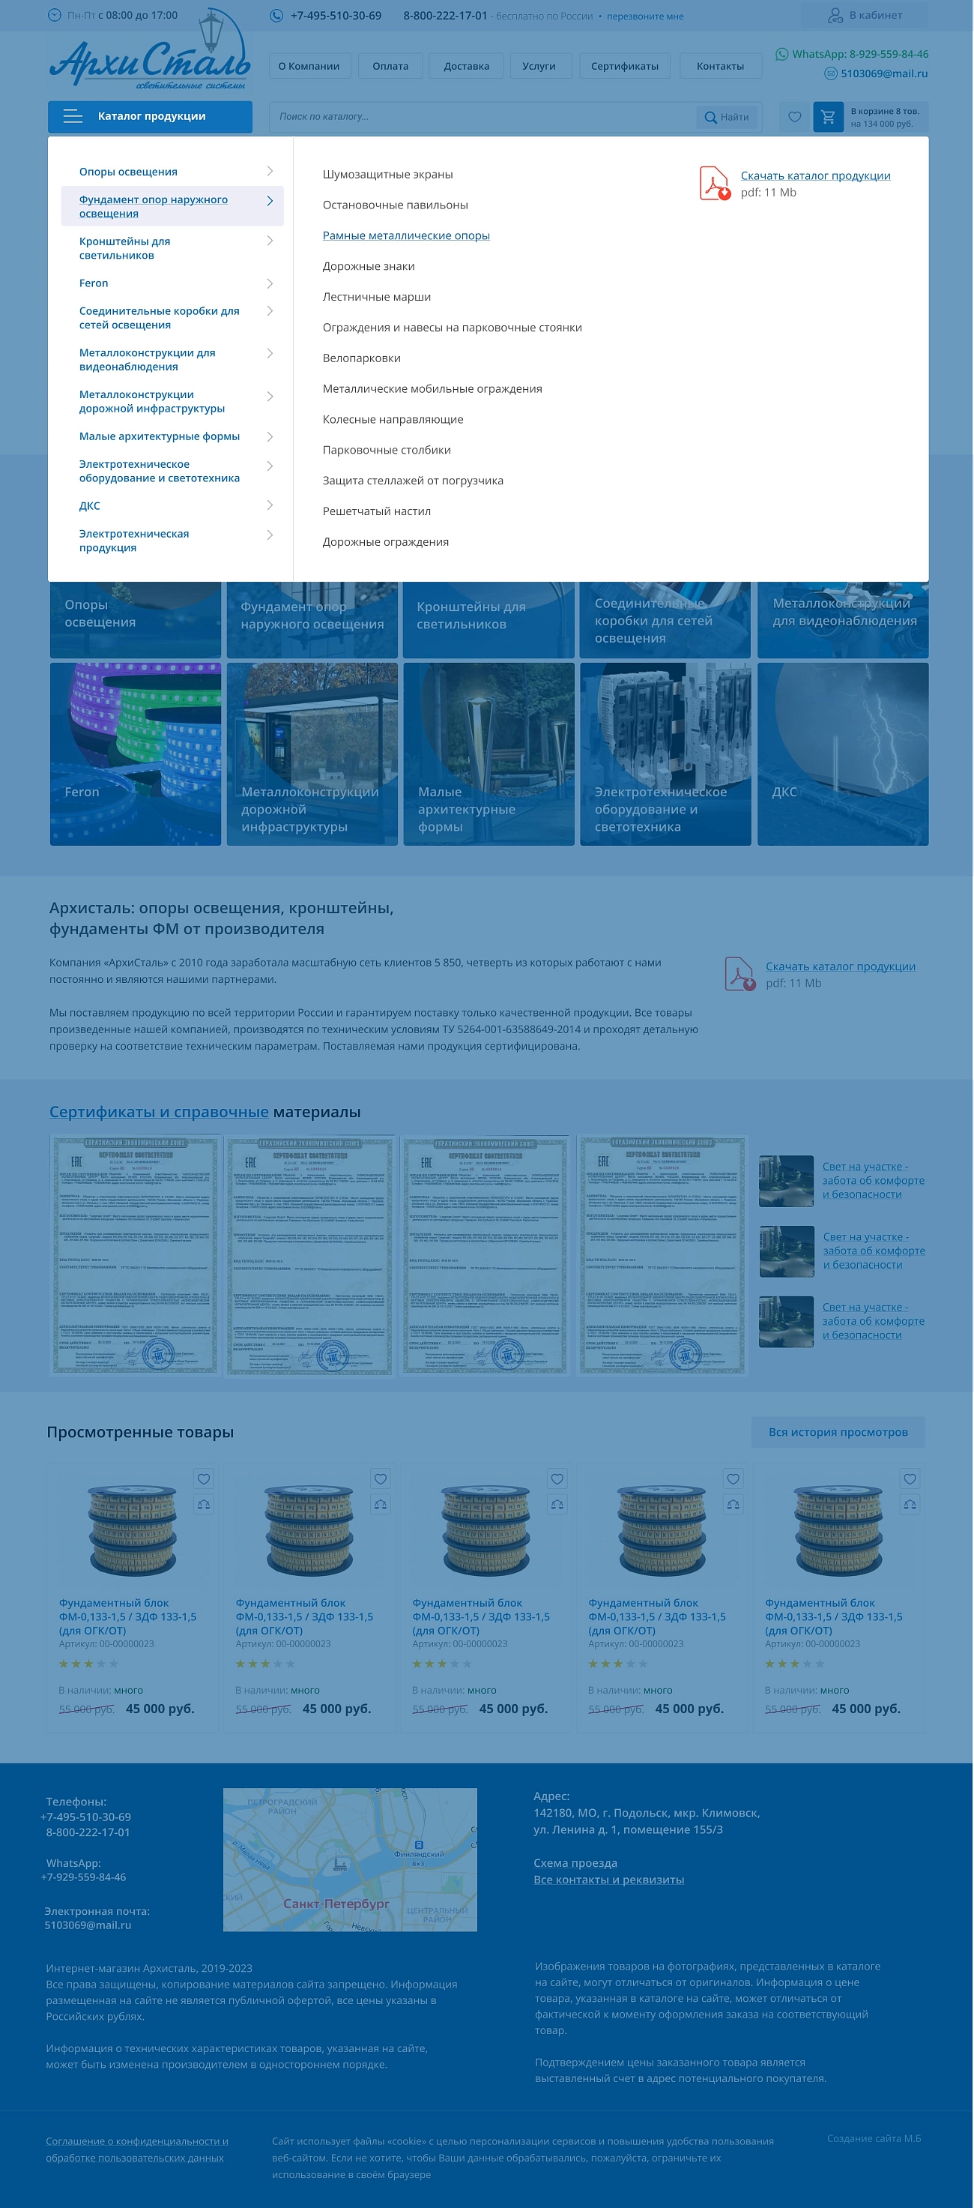Click the user cabinet icon
This screenshot has height=2208, width=974.
click(835, 16)
